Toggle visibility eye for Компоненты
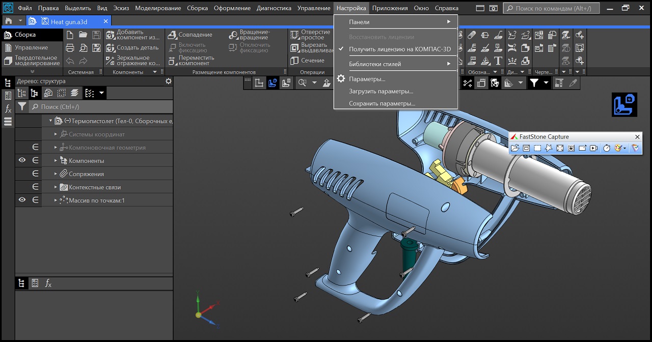 point(22,160)
